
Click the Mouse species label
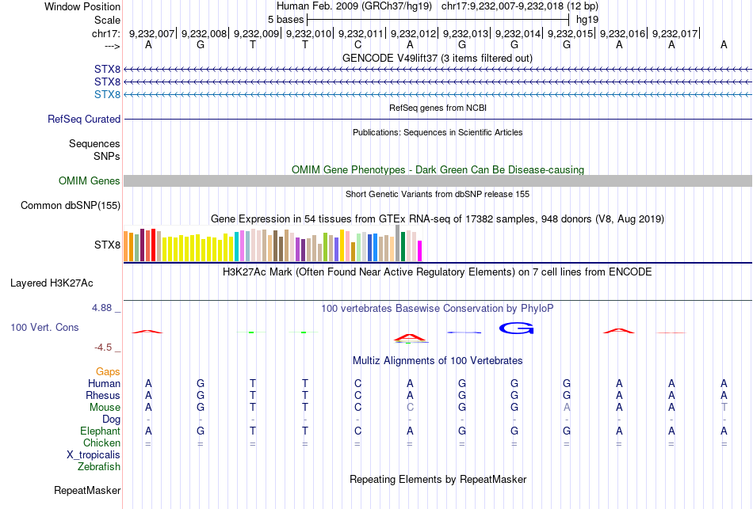coord(105,408)
